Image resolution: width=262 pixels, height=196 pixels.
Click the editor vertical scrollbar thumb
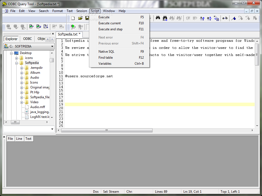(x=257, y=54)
